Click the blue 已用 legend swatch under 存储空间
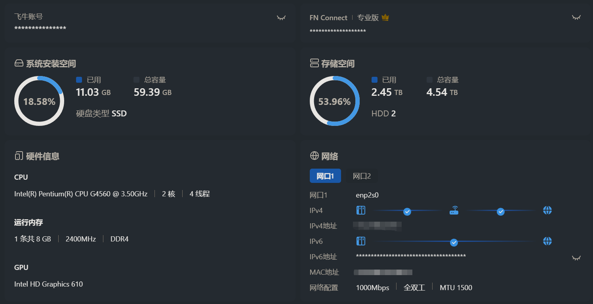Screen dimensions: 593x304 click(x=374, y=80)
